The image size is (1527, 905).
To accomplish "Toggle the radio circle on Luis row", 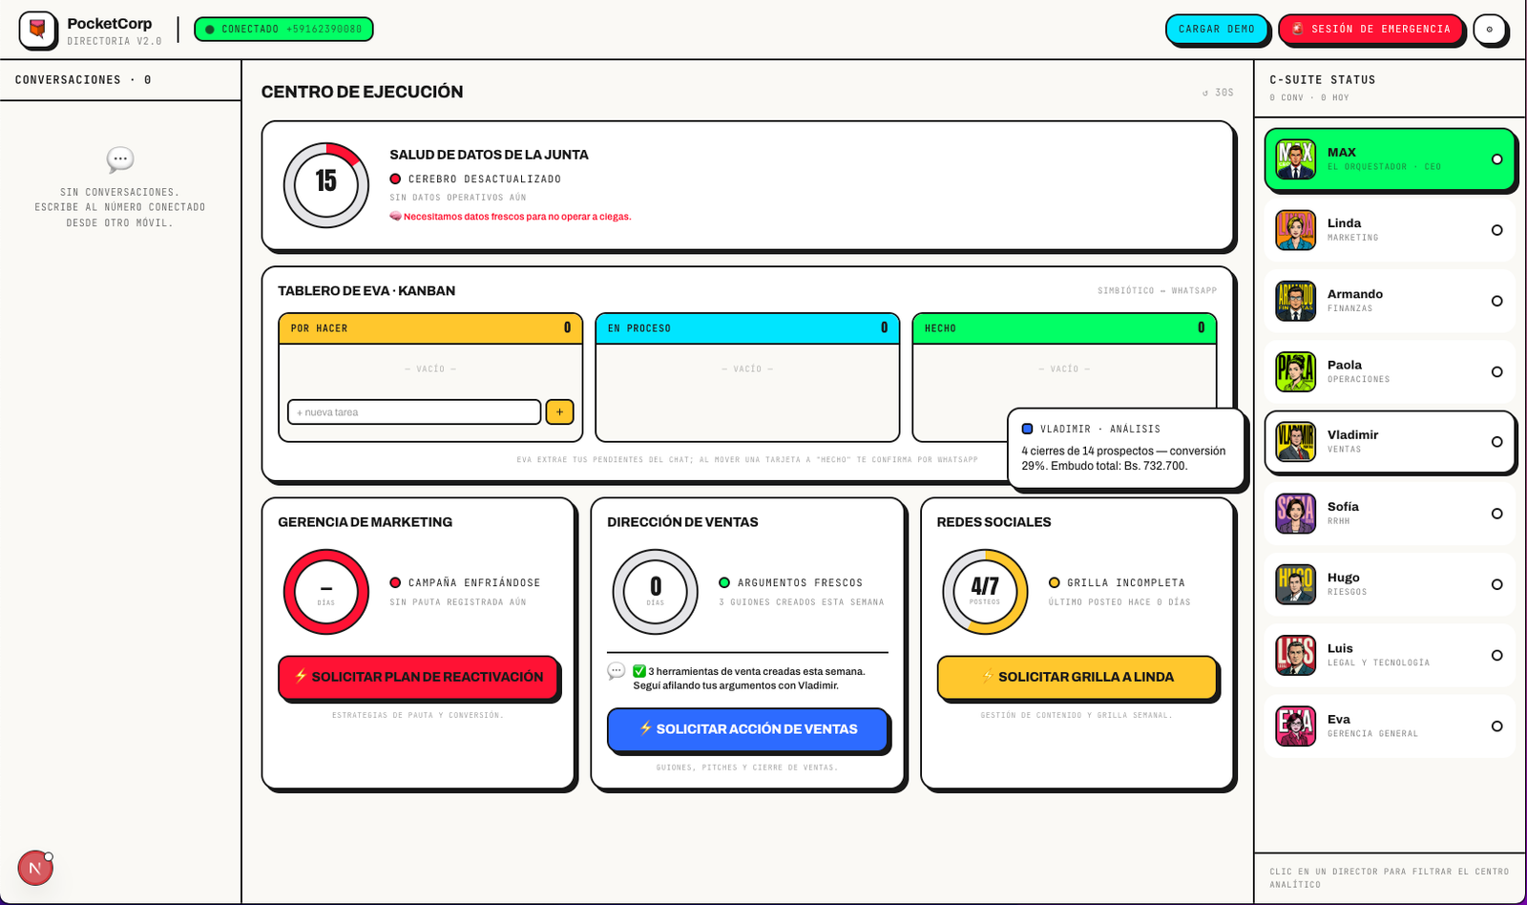I will coord(1496,655).
